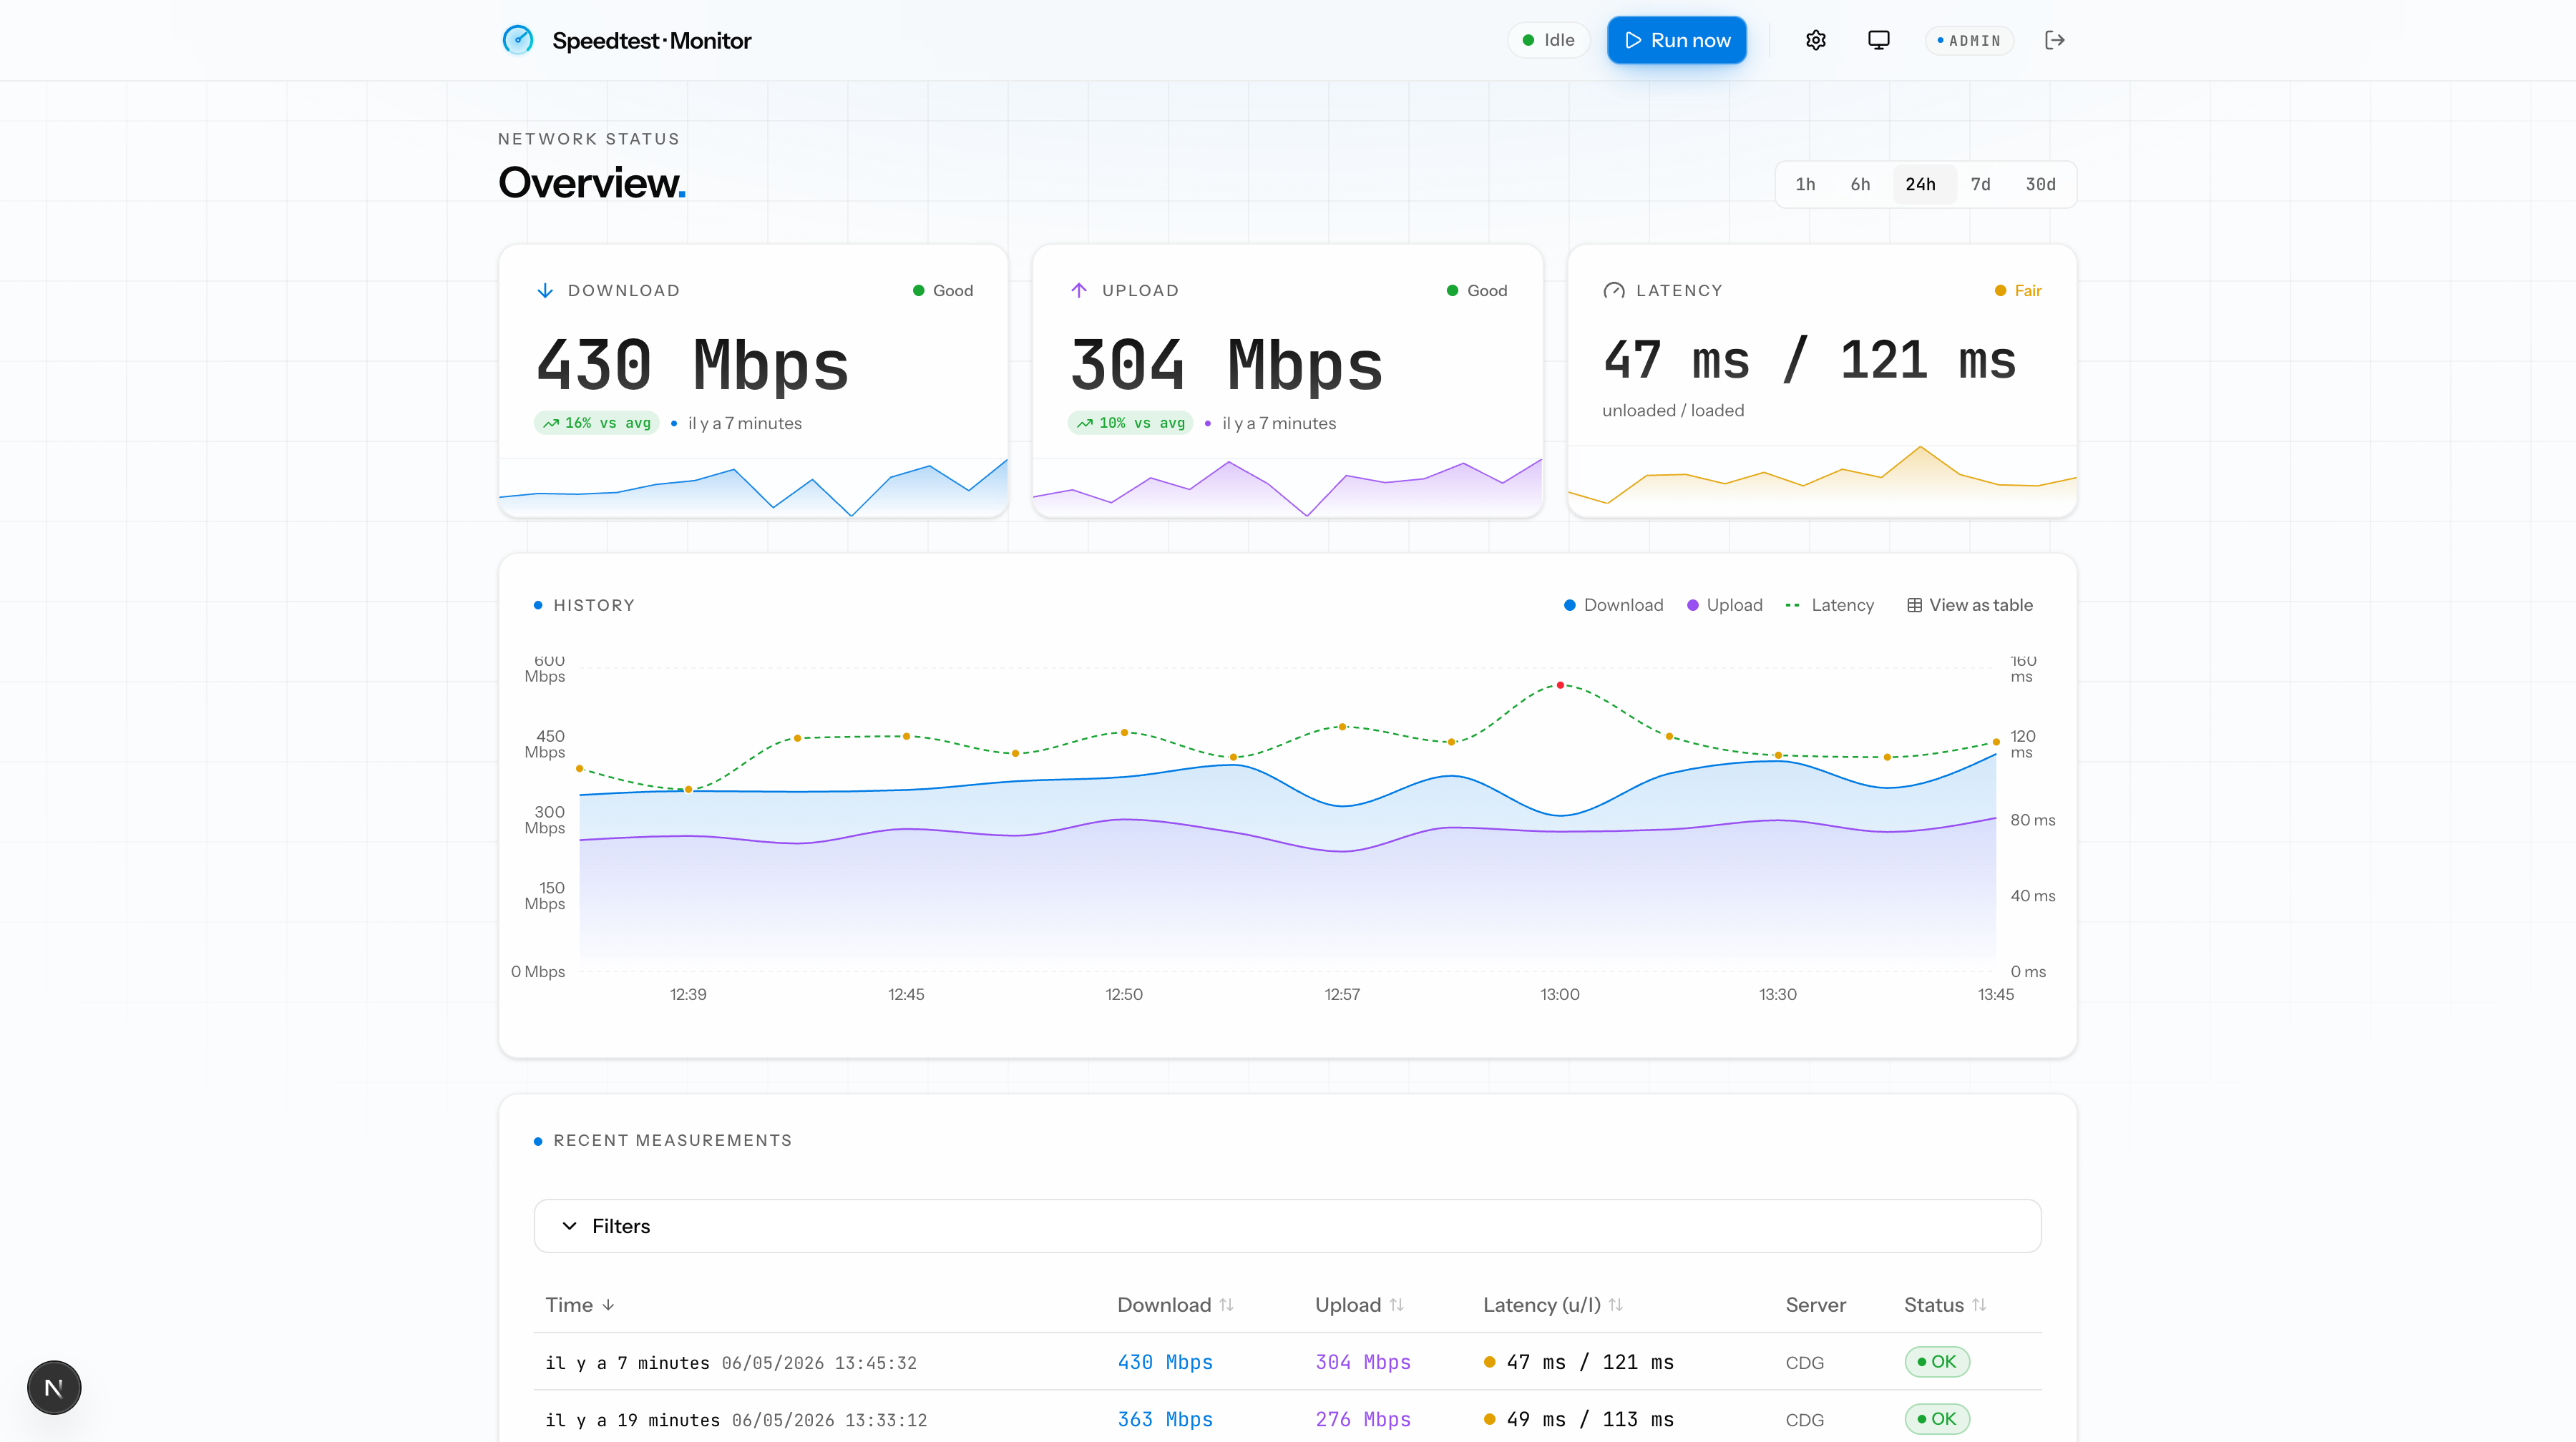Select the 7d time range tab
The image size is (2576, 1442).
(x=1980, y=185)
